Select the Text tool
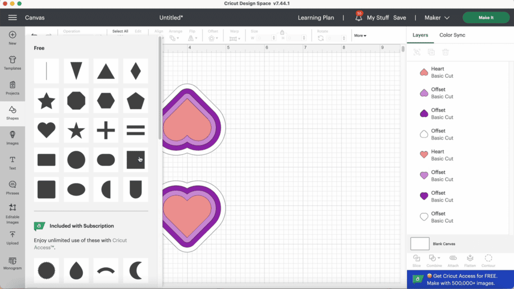Viewport: 514px width, 289px height. 13,163
